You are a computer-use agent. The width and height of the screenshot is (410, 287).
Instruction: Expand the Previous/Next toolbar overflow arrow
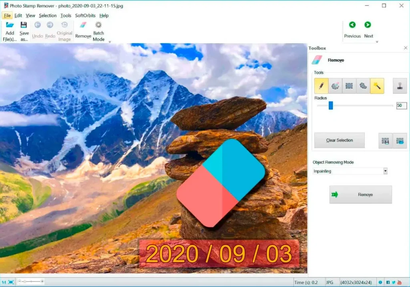click(377, 42)
